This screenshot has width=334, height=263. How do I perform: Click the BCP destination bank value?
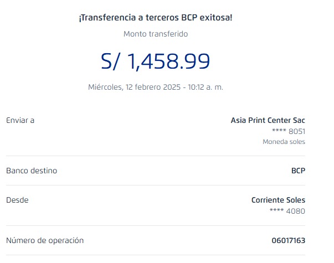click(298, 171)
